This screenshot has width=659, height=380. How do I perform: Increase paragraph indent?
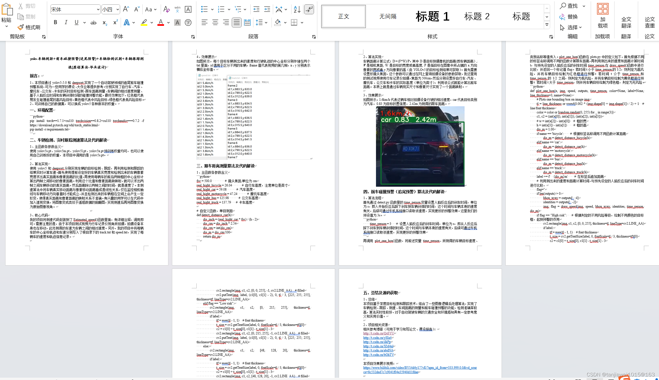[x=267, y=9]
